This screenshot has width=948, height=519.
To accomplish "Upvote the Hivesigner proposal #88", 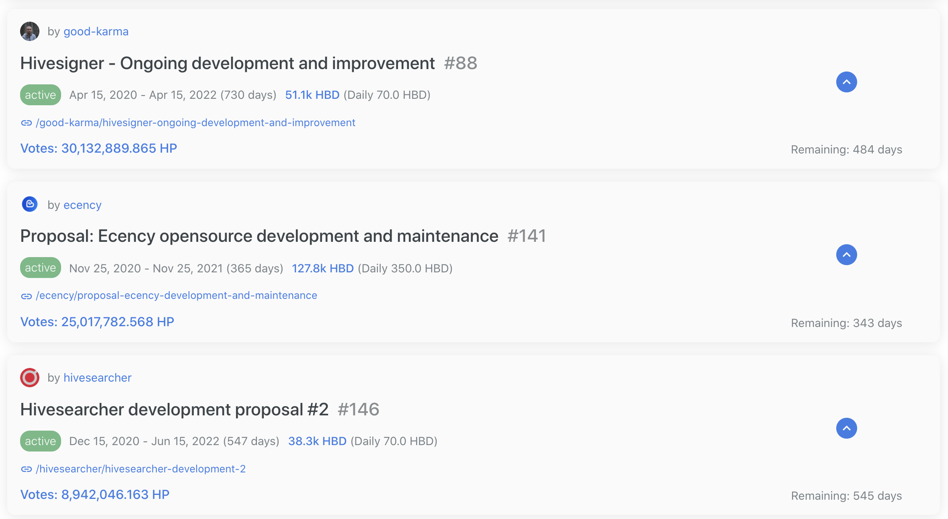I will (846, 82).
